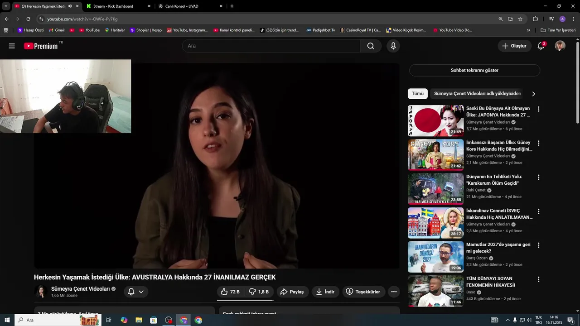Open browser extensions puzzle icon

535,19
